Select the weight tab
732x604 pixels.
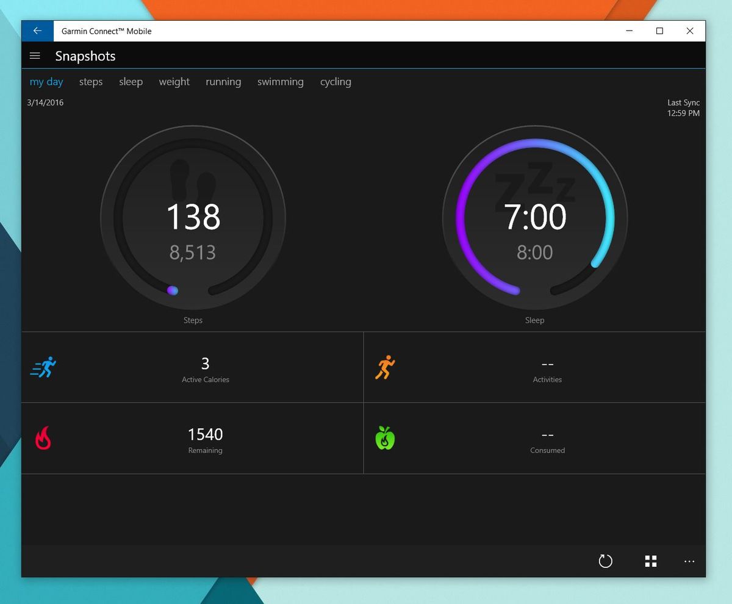click(174, 81)
